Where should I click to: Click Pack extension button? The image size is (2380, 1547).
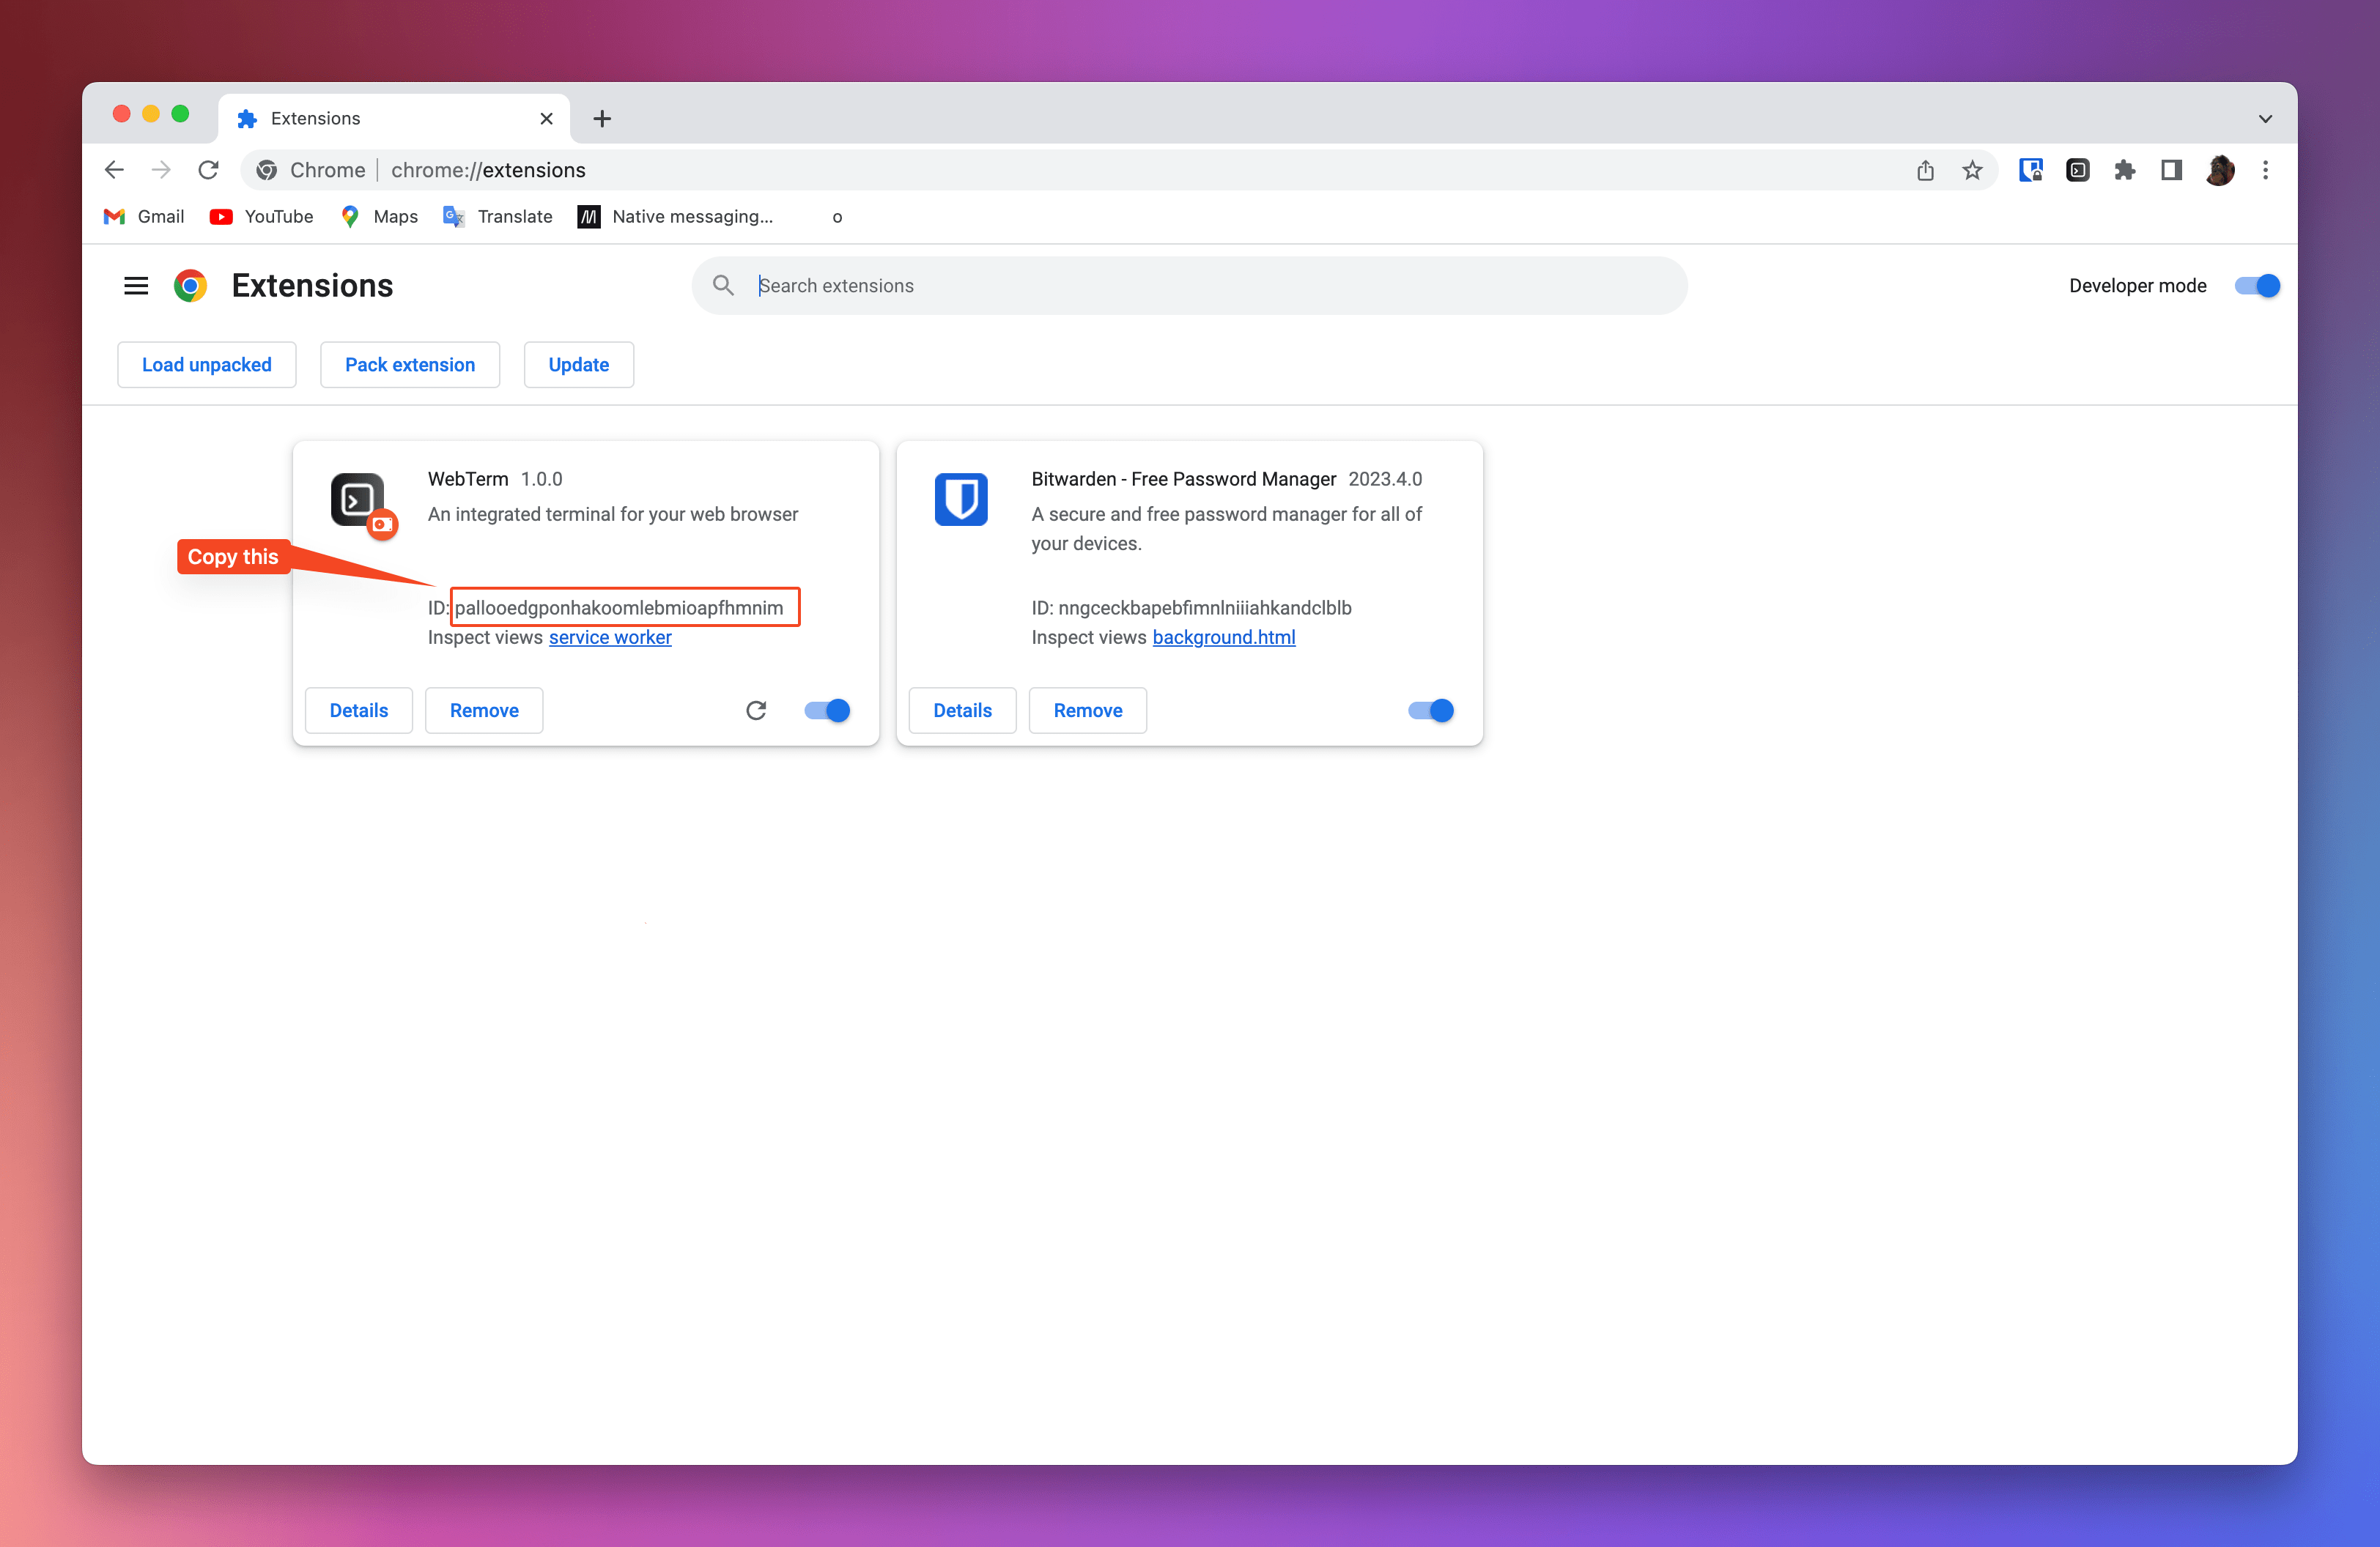[x=410, y=365]
